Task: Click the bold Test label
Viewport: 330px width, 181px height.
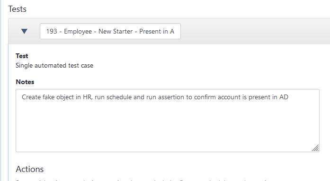Action: click(x=22, y=56)
